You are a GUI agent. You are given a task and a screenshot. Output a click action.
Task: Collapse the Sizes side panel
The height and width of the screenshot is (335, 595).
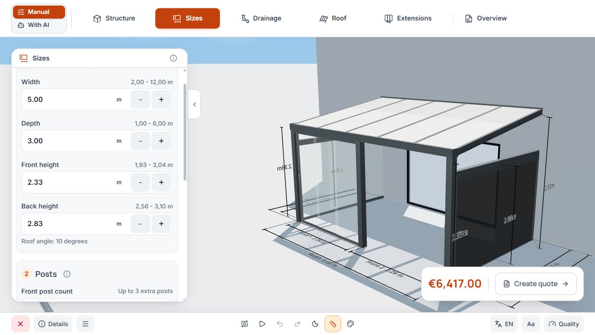click(194, 104)
